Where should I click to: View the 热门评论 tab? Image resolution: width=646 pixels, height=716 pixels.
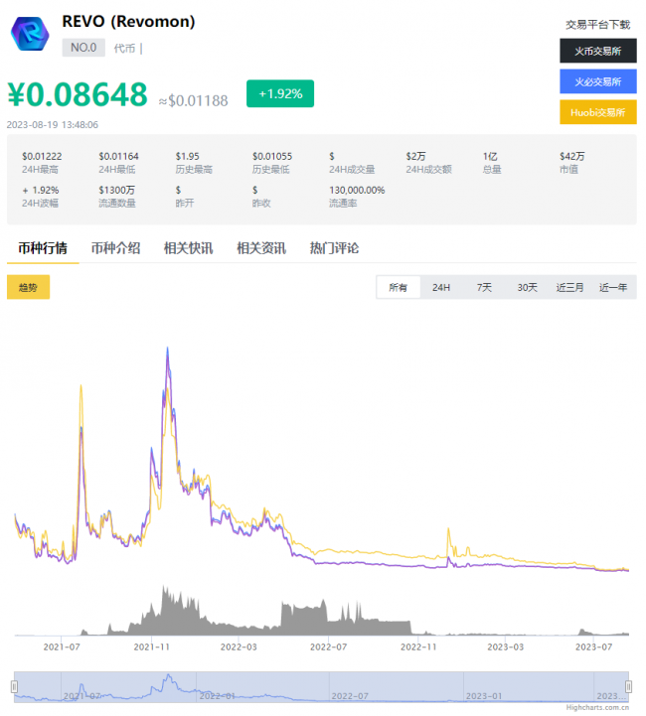pyautogui.click(x=334, y=248)
